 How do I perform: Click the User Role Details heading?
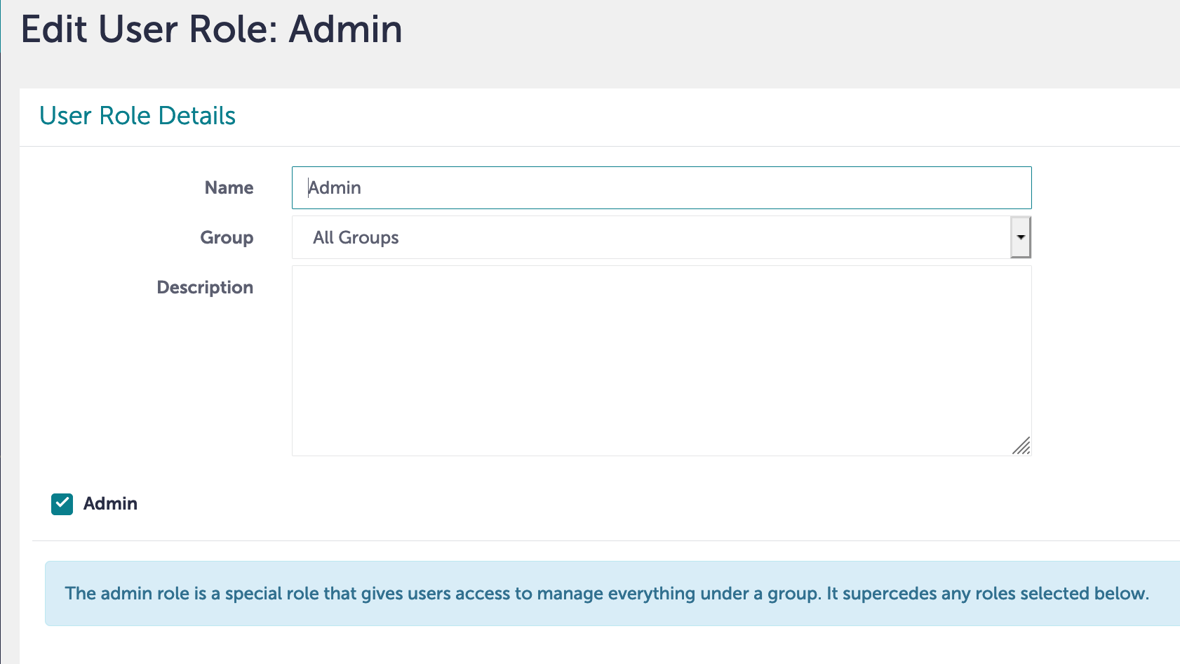point(138,116)
